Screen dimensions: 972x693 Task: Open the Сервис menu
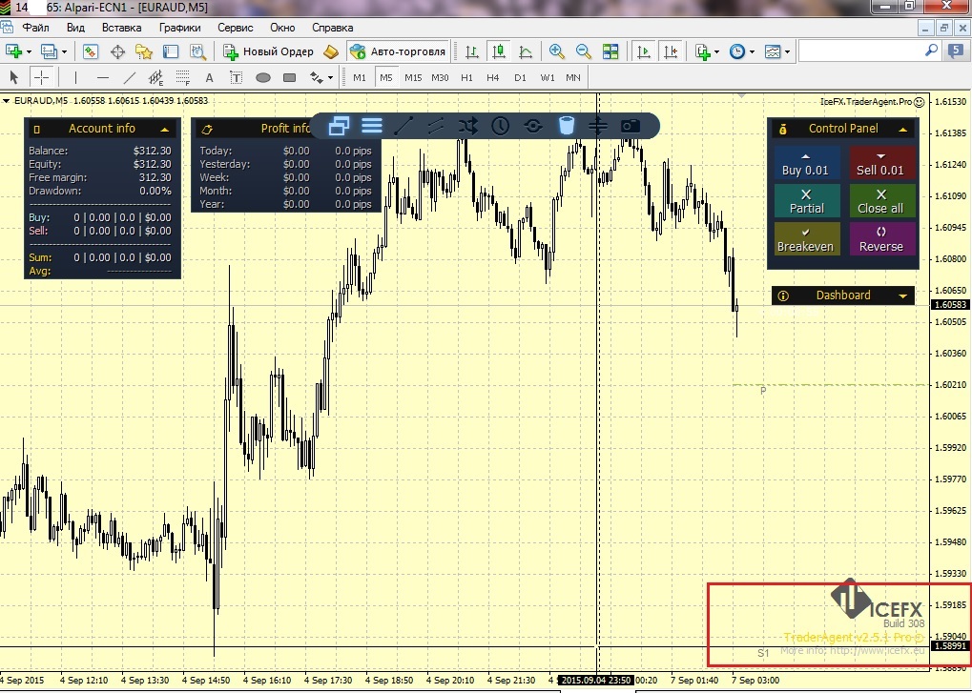(236, 28)
